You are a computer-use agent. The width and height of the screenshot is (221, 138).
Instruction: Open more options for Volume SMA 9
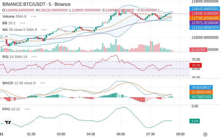click(33, 17)
